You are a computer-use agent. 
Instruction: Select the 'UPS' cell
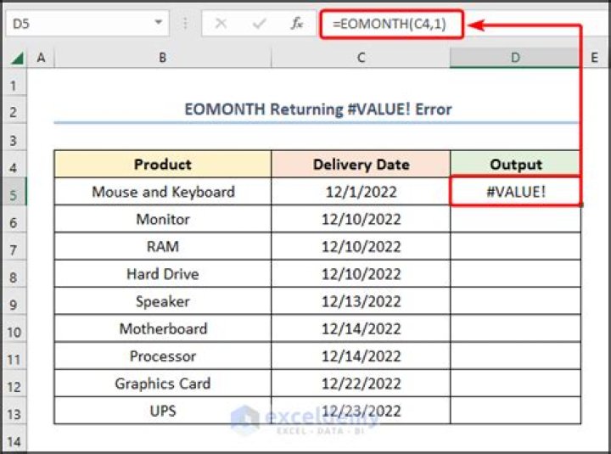pyautogui.click(x=163, y=411)
